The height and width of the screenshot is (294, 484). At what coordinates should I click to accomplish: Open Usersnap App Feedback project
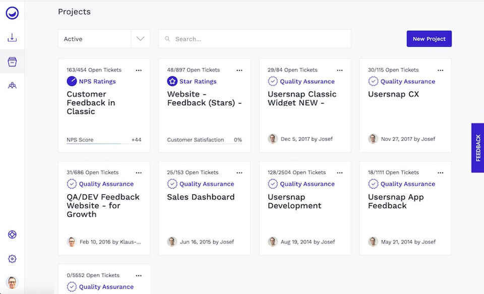coord(396,201)
